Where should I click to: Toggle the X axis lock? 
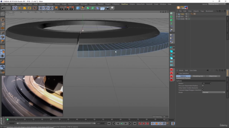pos(41,8)
